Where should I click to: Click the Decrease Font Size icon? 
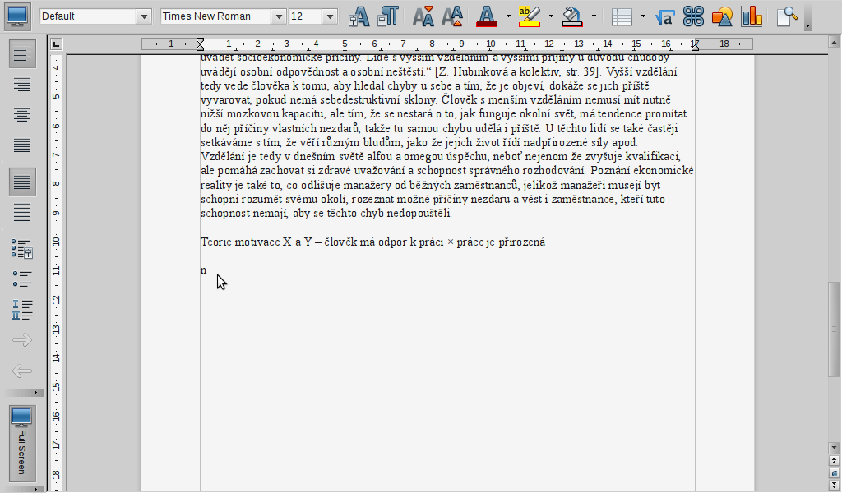[452, 16]
